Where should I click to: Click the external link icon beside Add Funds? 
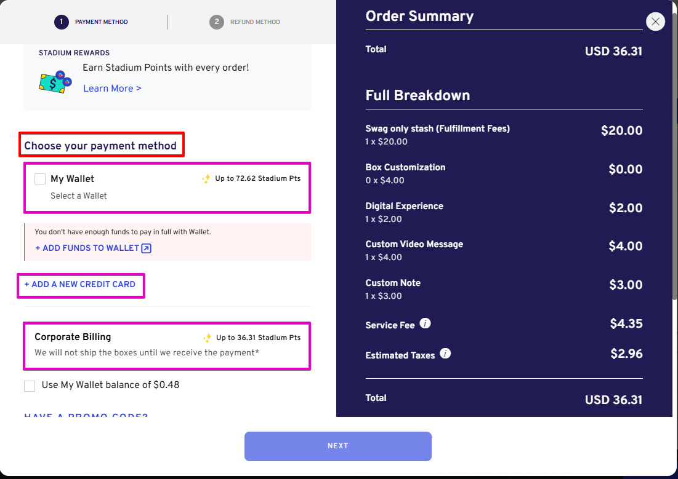click(x=147, y=248)
